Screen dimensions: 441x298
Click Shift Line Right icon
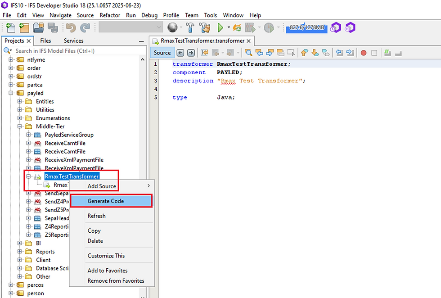point(350,53)
